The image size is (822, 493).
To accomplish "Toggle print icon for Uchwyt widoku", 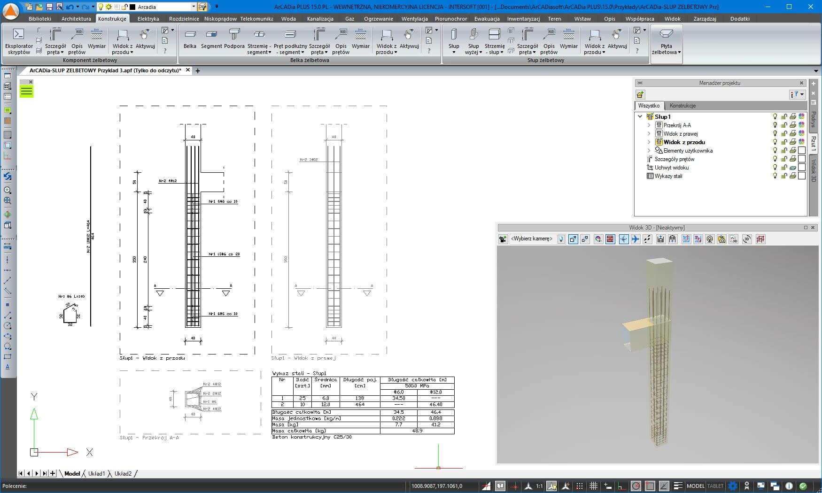I will [793, 167].
